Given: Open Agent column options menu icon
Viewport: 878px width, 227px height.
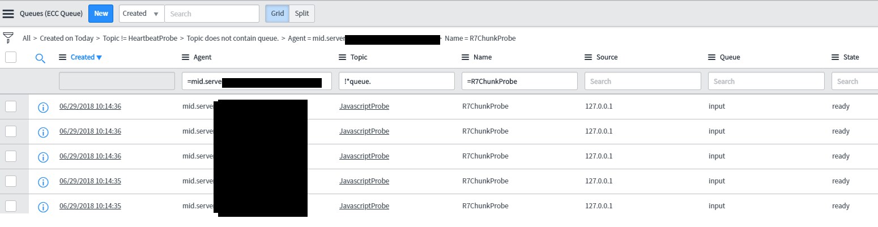Looking at the screenshot, I should point(185,57).
